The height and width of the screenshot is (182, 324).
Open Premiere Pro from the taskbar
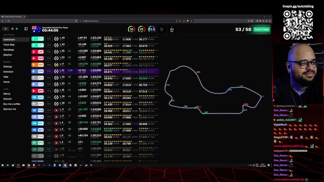44,165
